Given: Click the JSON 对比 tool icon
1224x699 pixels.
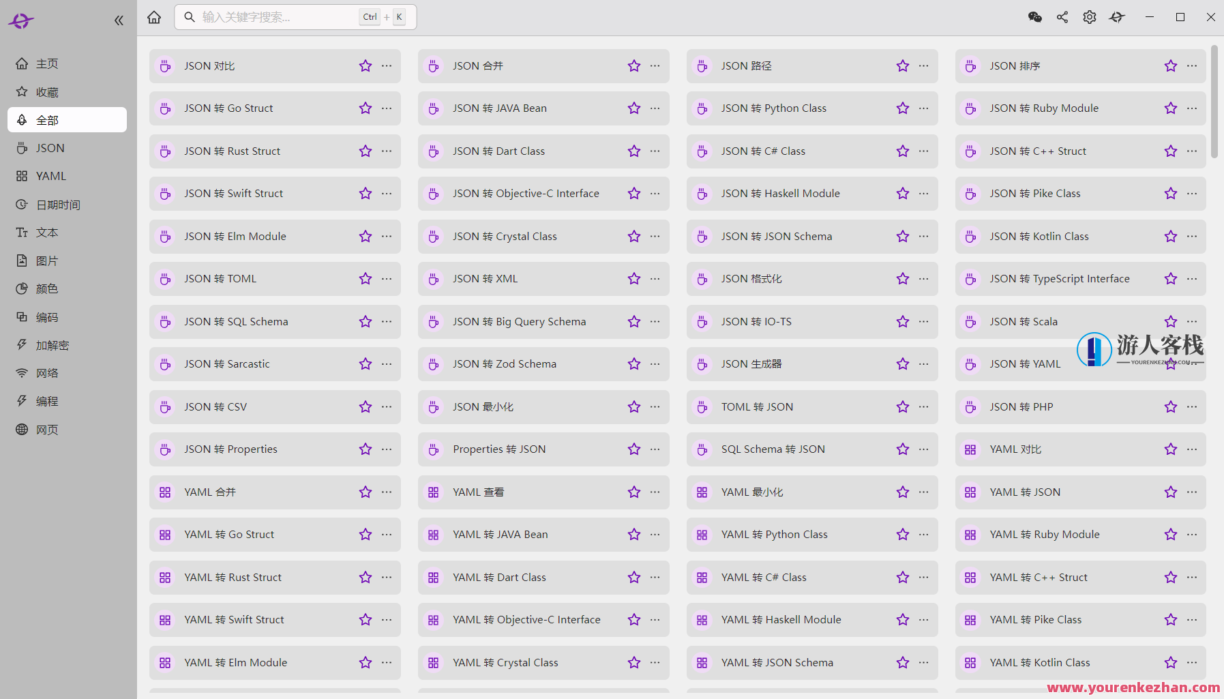Looking at the screenshot, I should click(x=165, y=66).
